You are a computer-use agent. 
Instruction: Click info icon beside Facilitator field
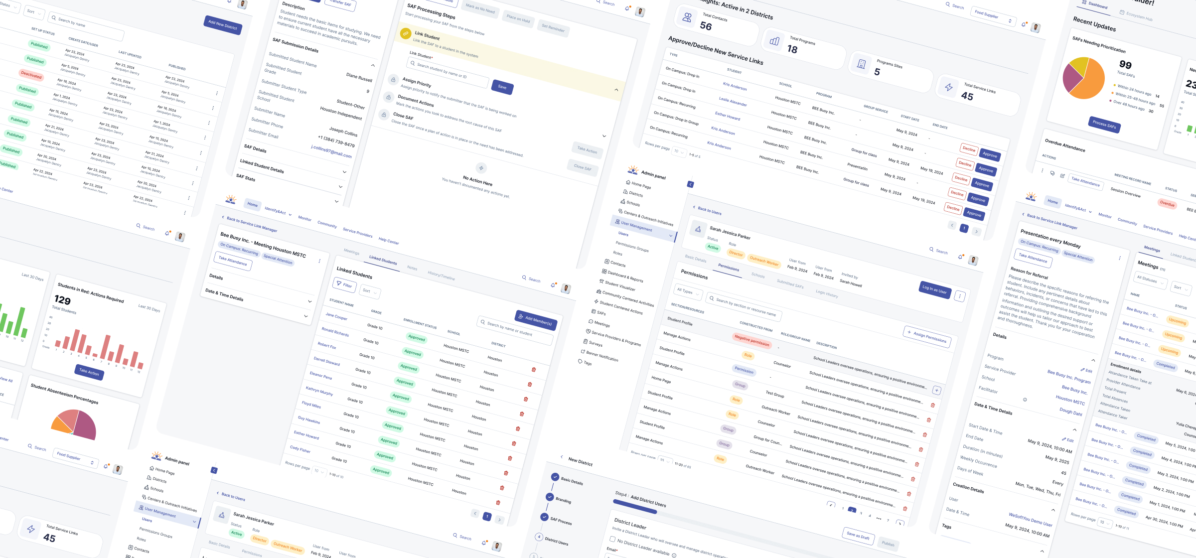click(x=1025, y=400)
